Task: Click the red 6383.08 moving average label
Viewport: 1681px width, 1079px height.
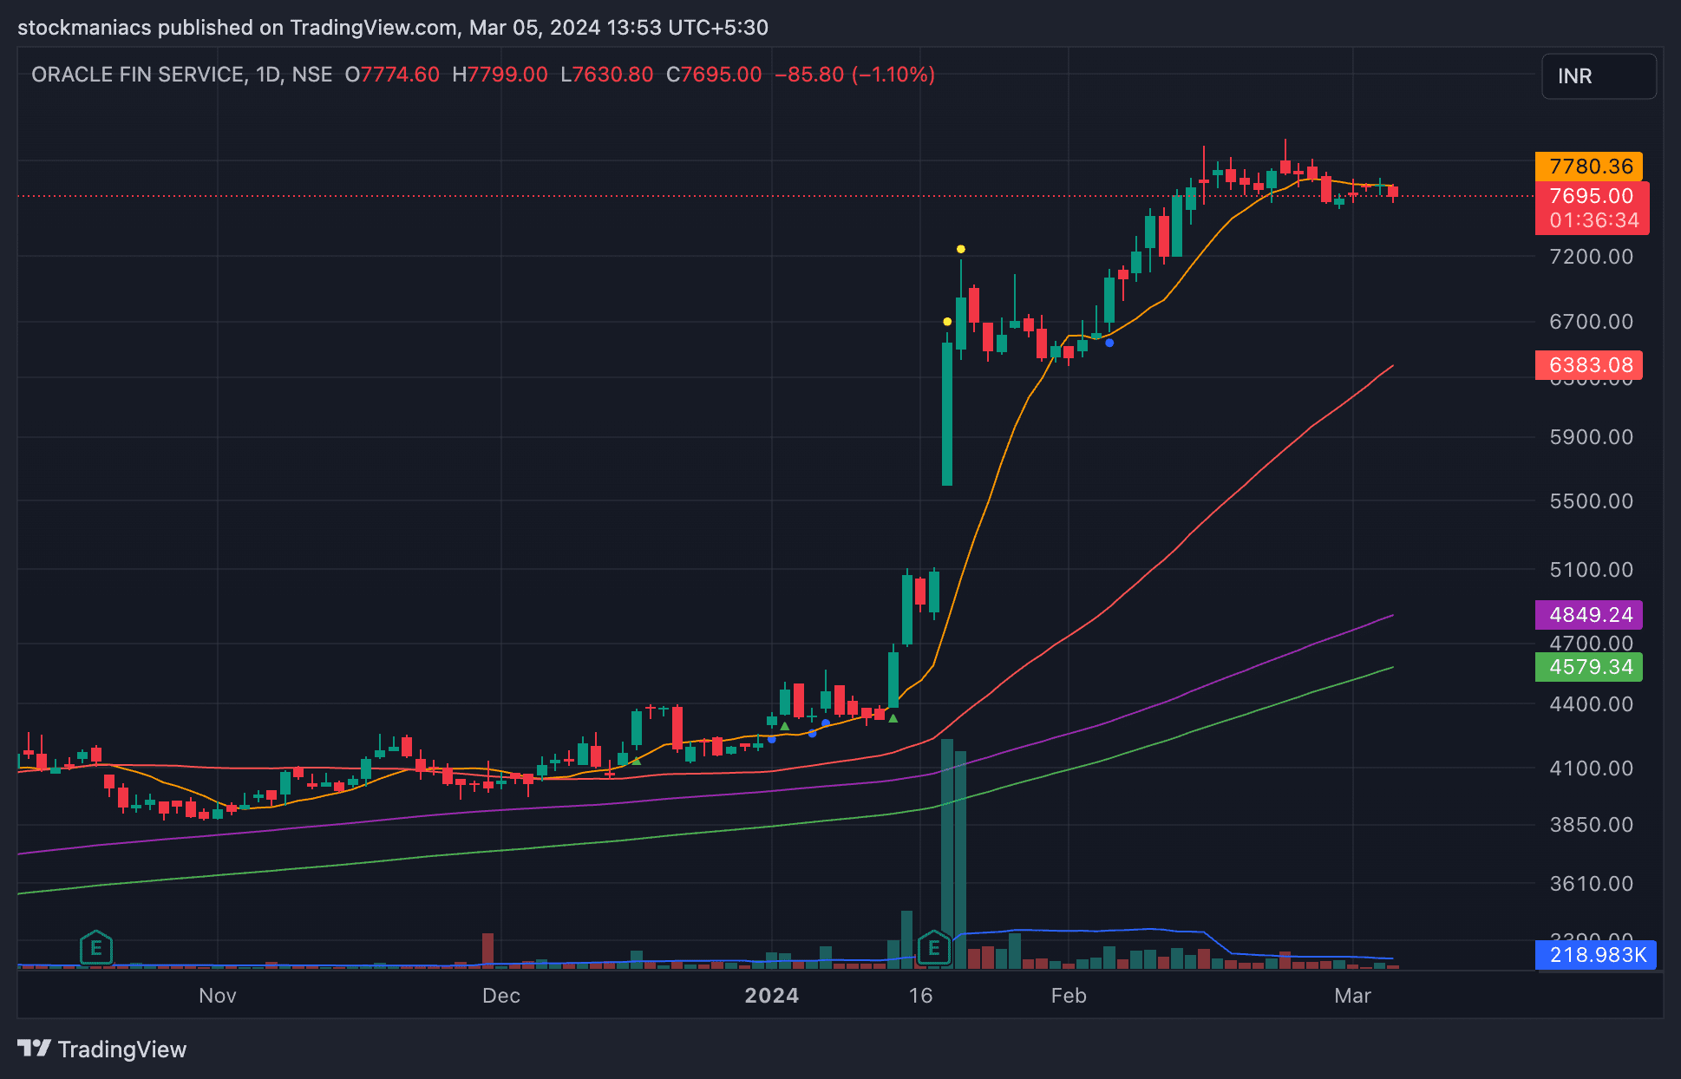Action: point(1590,365)
